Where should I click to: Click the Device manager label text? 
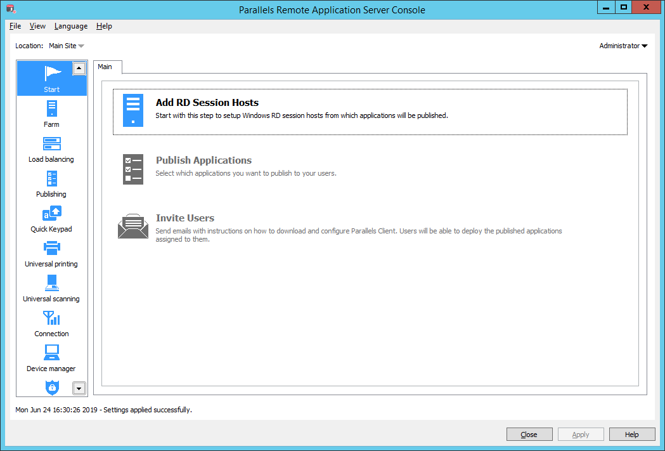coord(51,369)
